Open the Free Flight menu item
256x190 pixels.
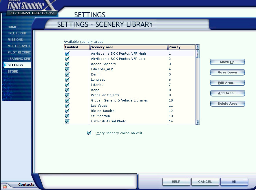click(17, 33)
